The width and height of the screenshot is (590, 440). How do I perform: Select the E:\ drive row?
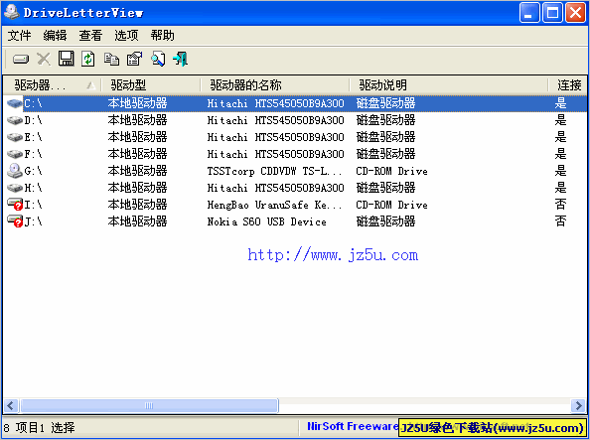pos(295,137)
